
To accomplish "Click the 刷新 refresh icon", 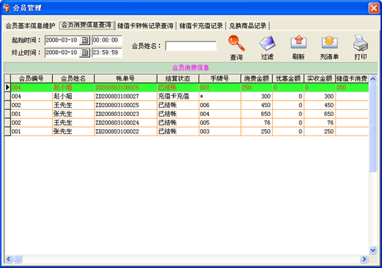I will point(299,42).
